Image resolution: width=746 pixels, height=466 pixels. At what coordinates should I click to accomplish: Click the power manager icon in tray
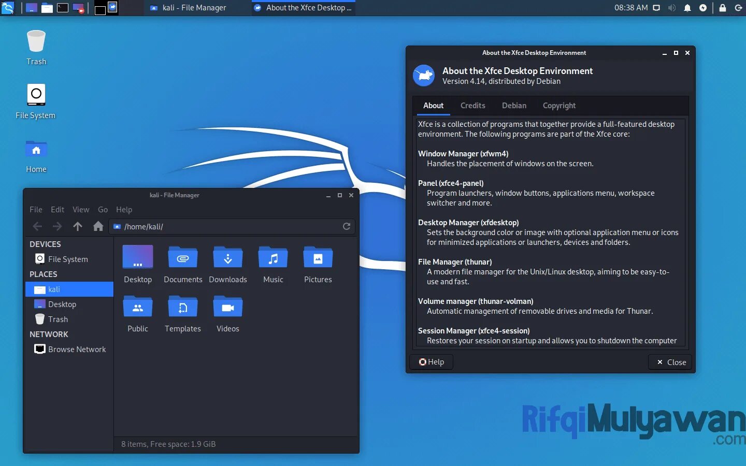coord(703,8)
